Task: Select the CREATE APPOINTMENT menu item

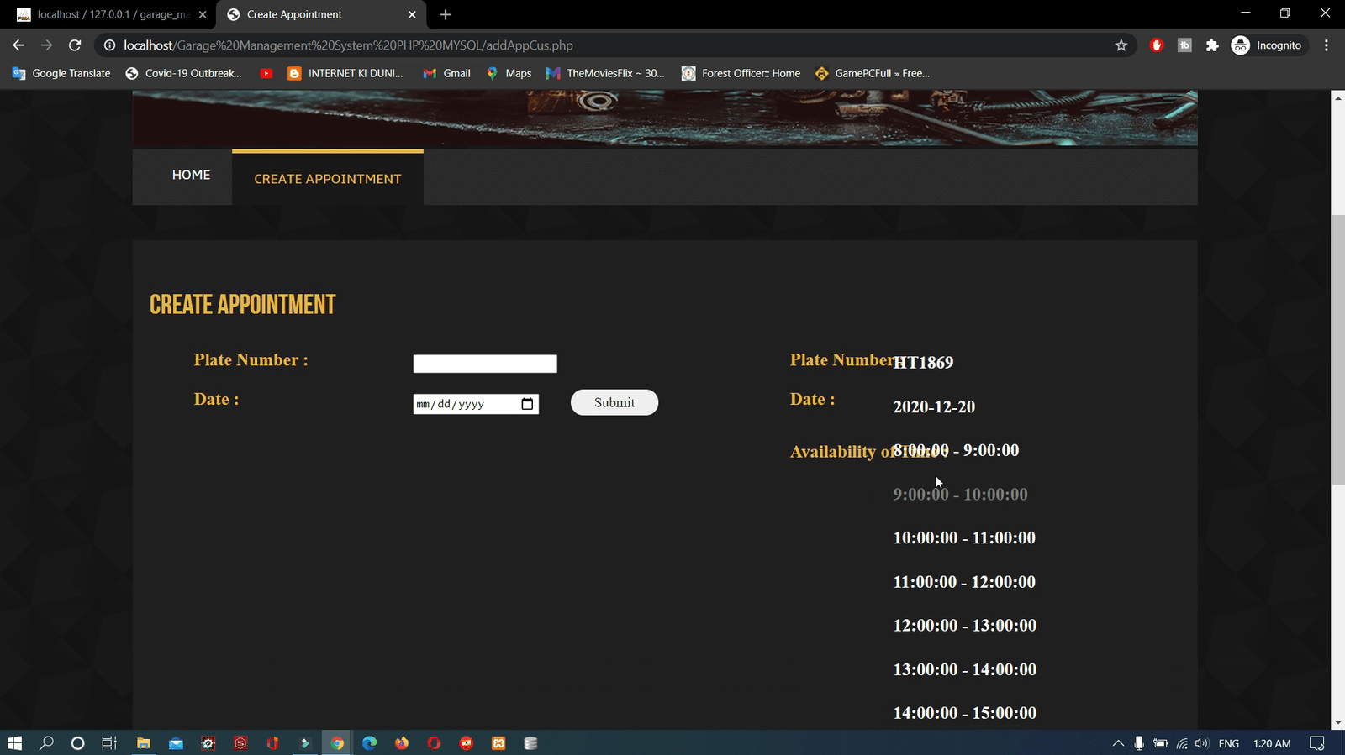Action: tap(327, 179)
